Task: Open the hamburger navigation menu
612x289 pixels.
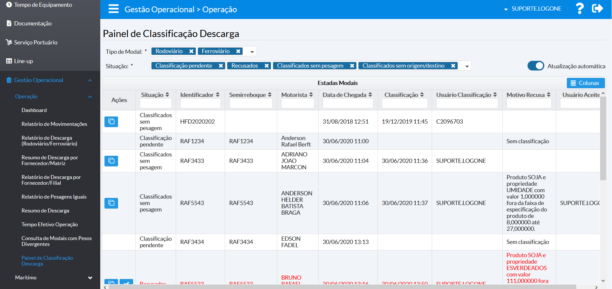Action: [114, 9]
